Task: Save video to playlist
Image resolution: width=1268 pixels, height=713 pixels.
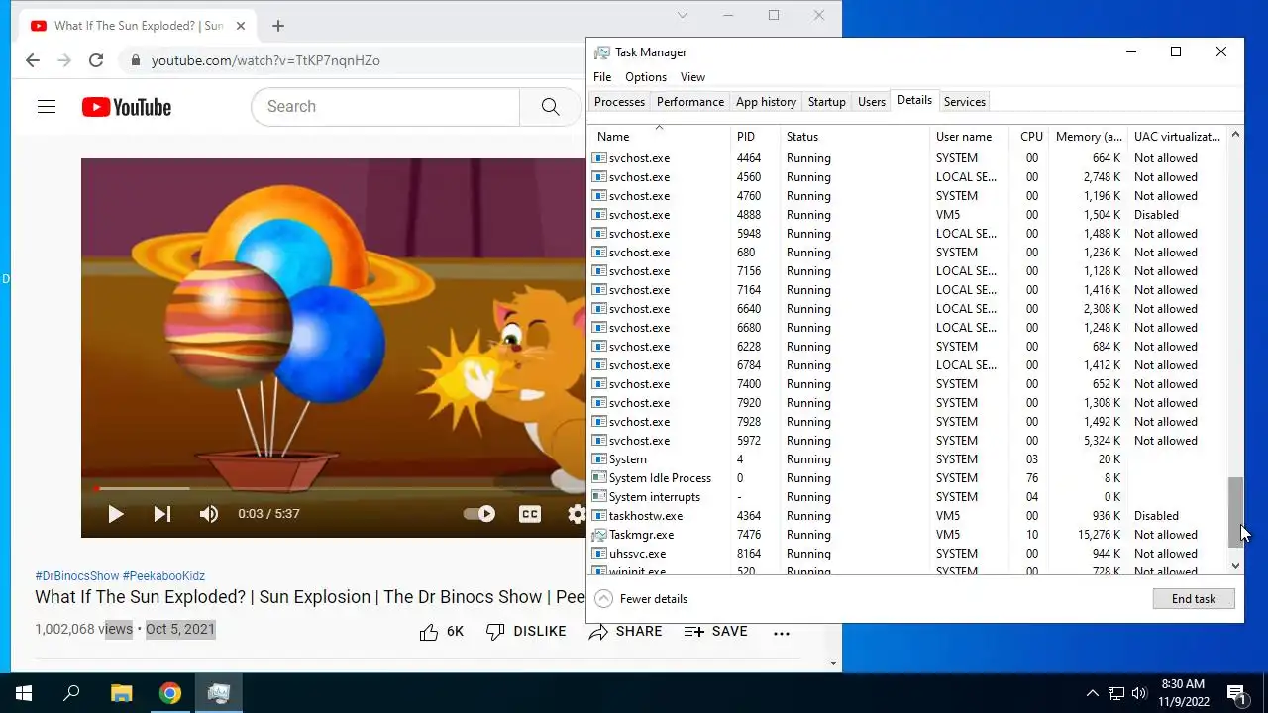Action: pyautogui.click(x=715, y=632)
